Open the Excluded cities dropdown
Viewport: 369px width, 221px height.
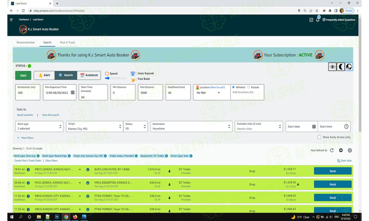[259, 126]
